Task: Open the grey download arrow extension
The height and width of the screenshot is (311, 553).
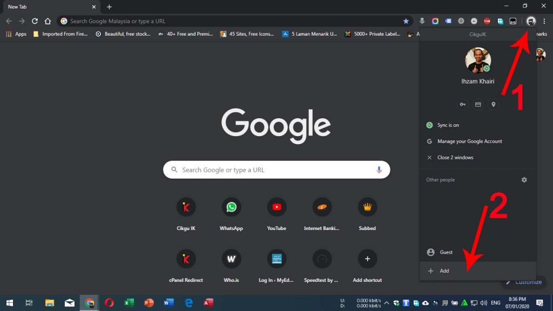Action: pos(422,21)
